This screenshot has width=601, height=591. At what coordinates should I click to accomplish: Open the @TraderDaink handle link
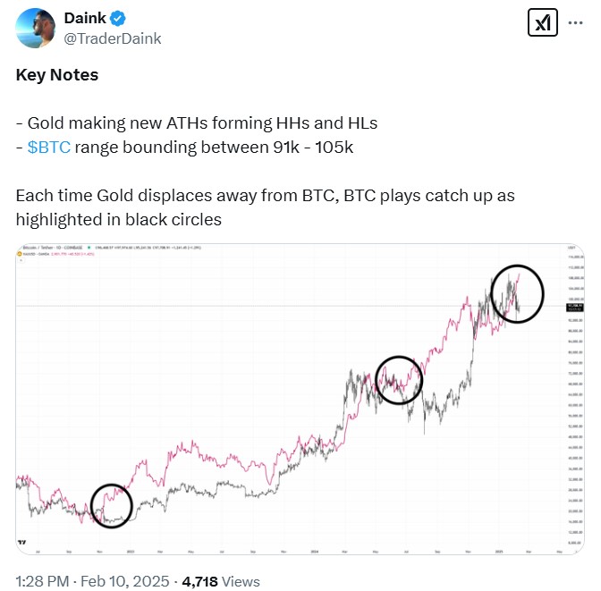tap(113, 38)
